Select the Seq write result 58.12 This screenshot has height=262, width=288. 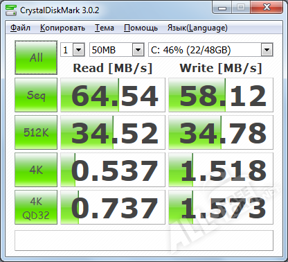point(221,95)
